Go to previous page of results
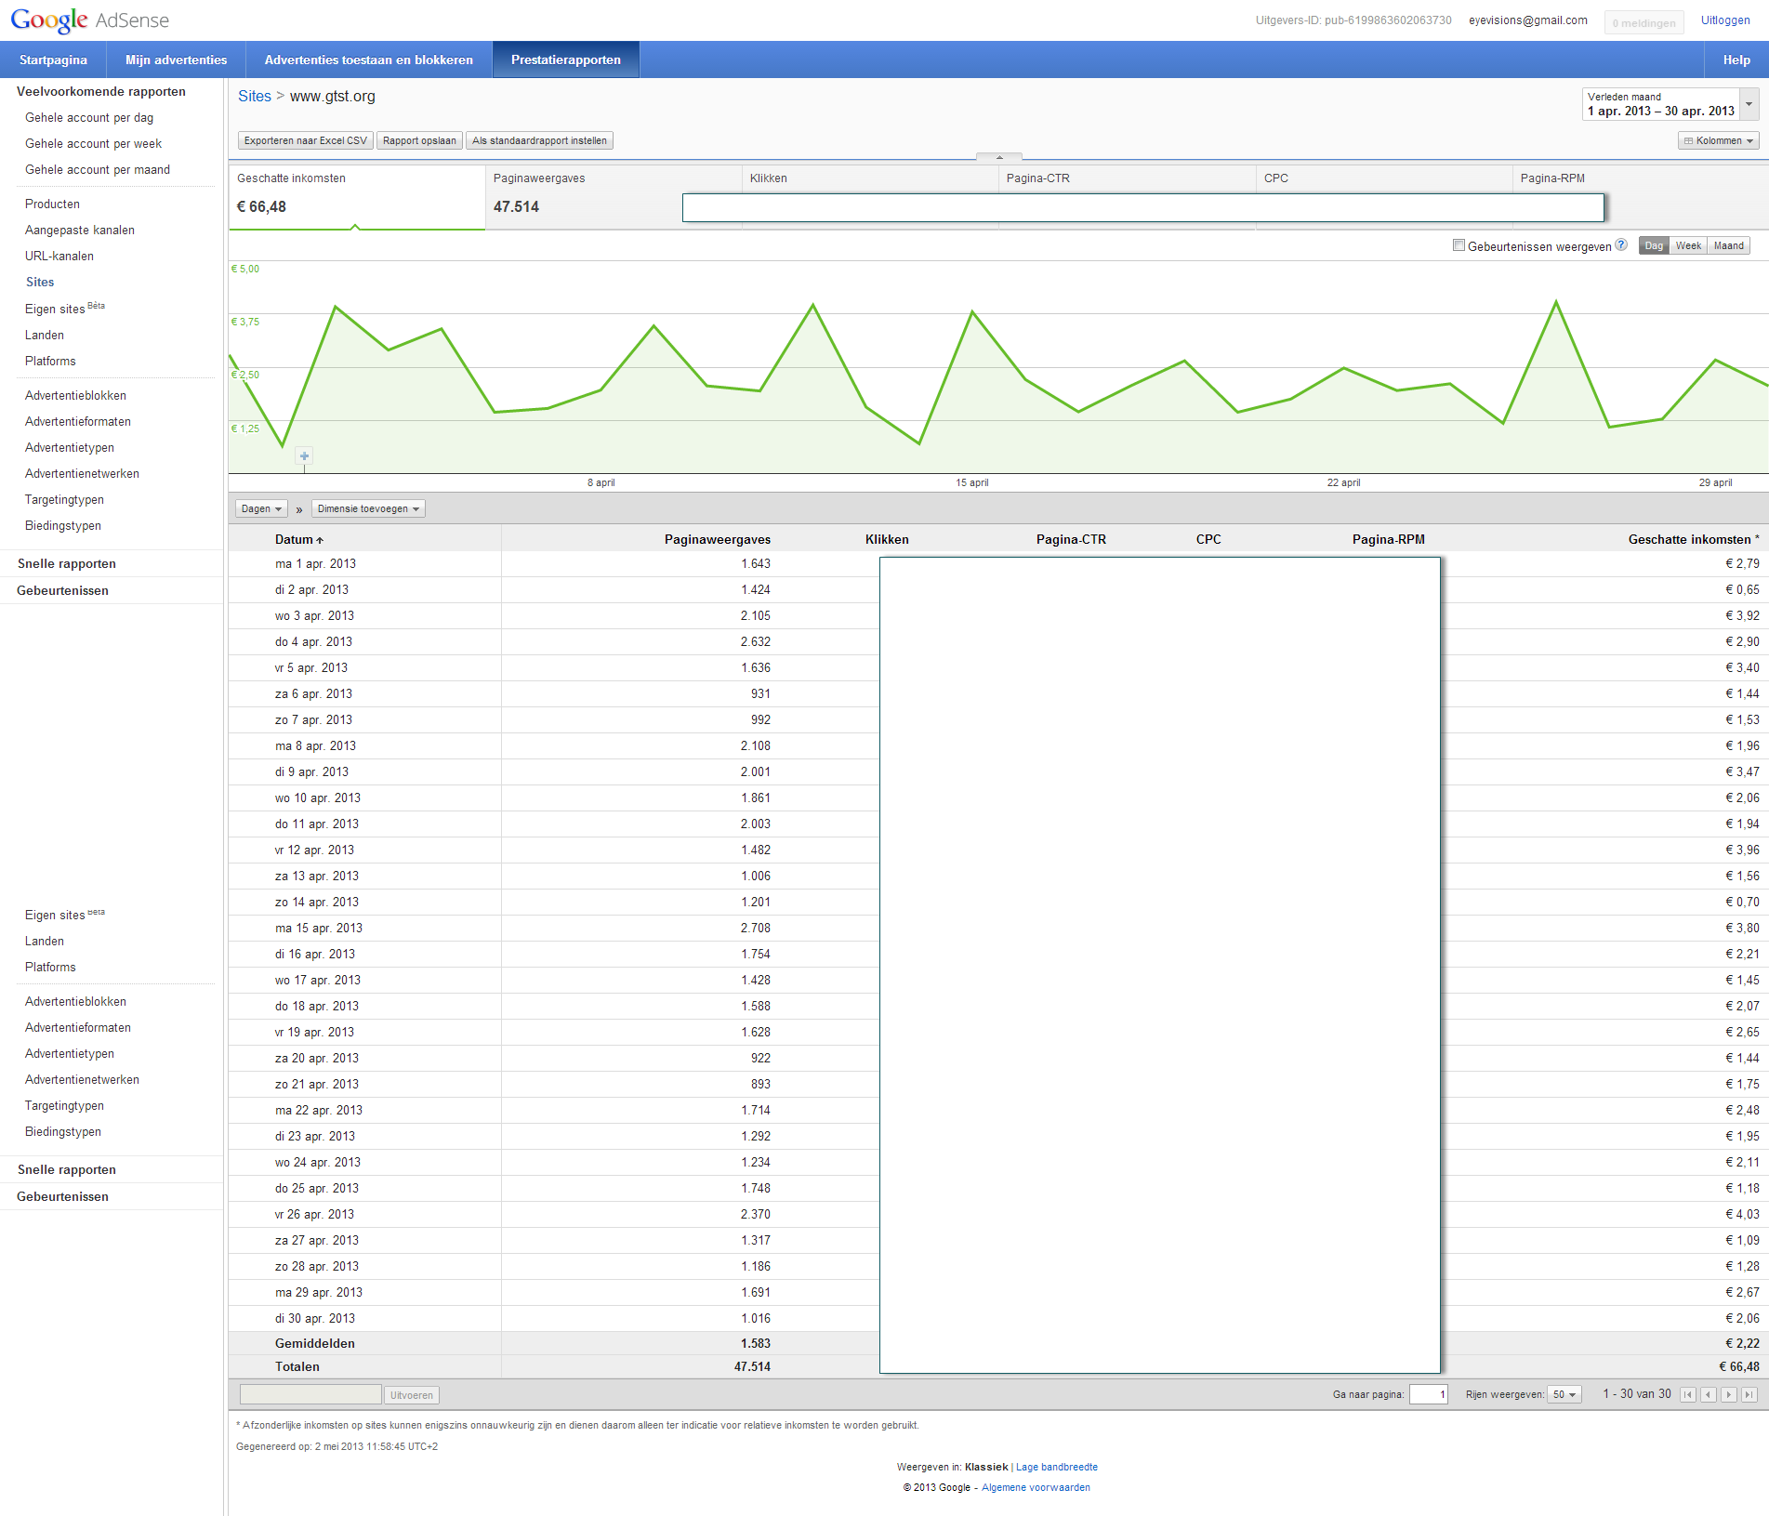The height and width of the screenshot is (1516, 1769). (1708, 1394)
